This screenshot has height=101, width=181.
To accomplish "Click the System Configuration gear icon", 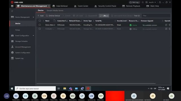I will (12, 52).
